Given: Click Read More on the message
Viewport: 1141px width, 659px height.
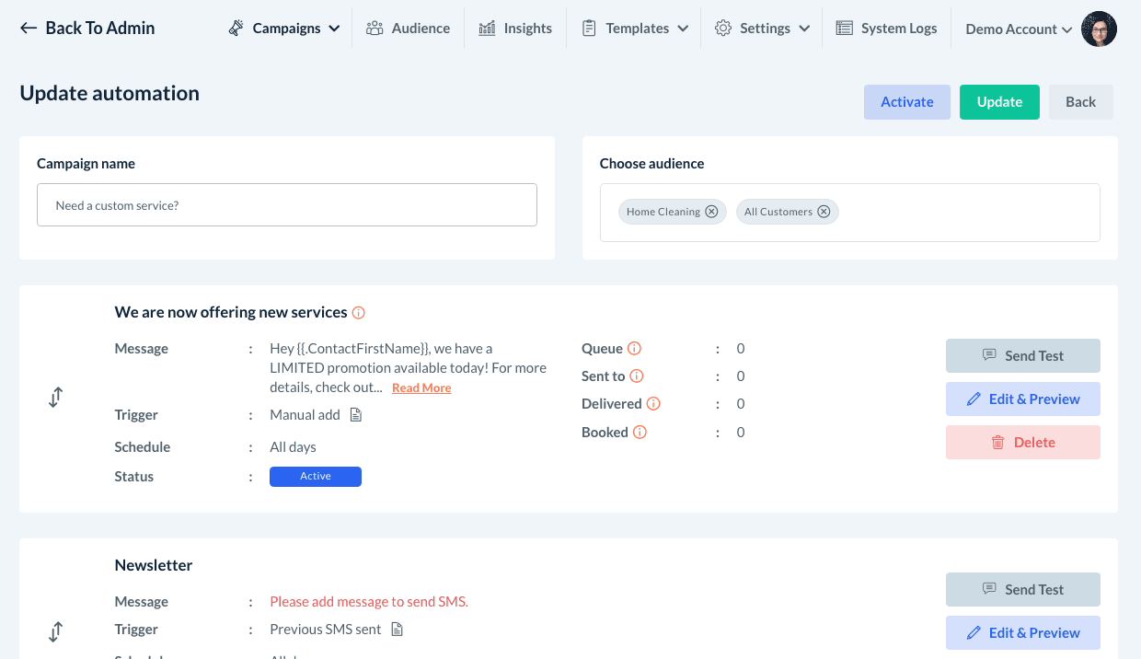Looking at the screenshot, I should coord(421,388).
